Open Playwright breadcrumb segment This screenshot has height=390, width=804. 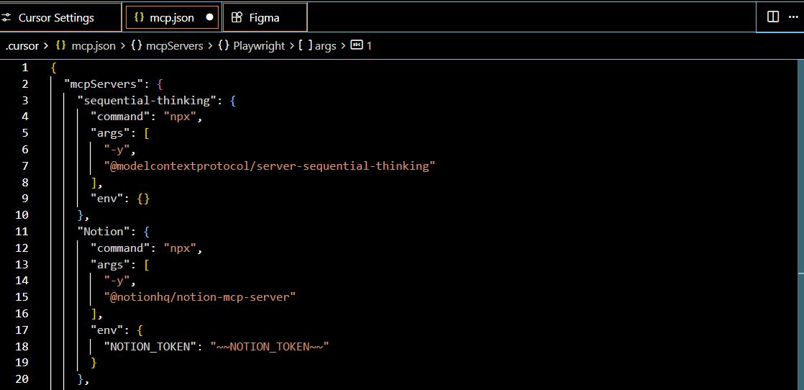(x=259, y=45)
